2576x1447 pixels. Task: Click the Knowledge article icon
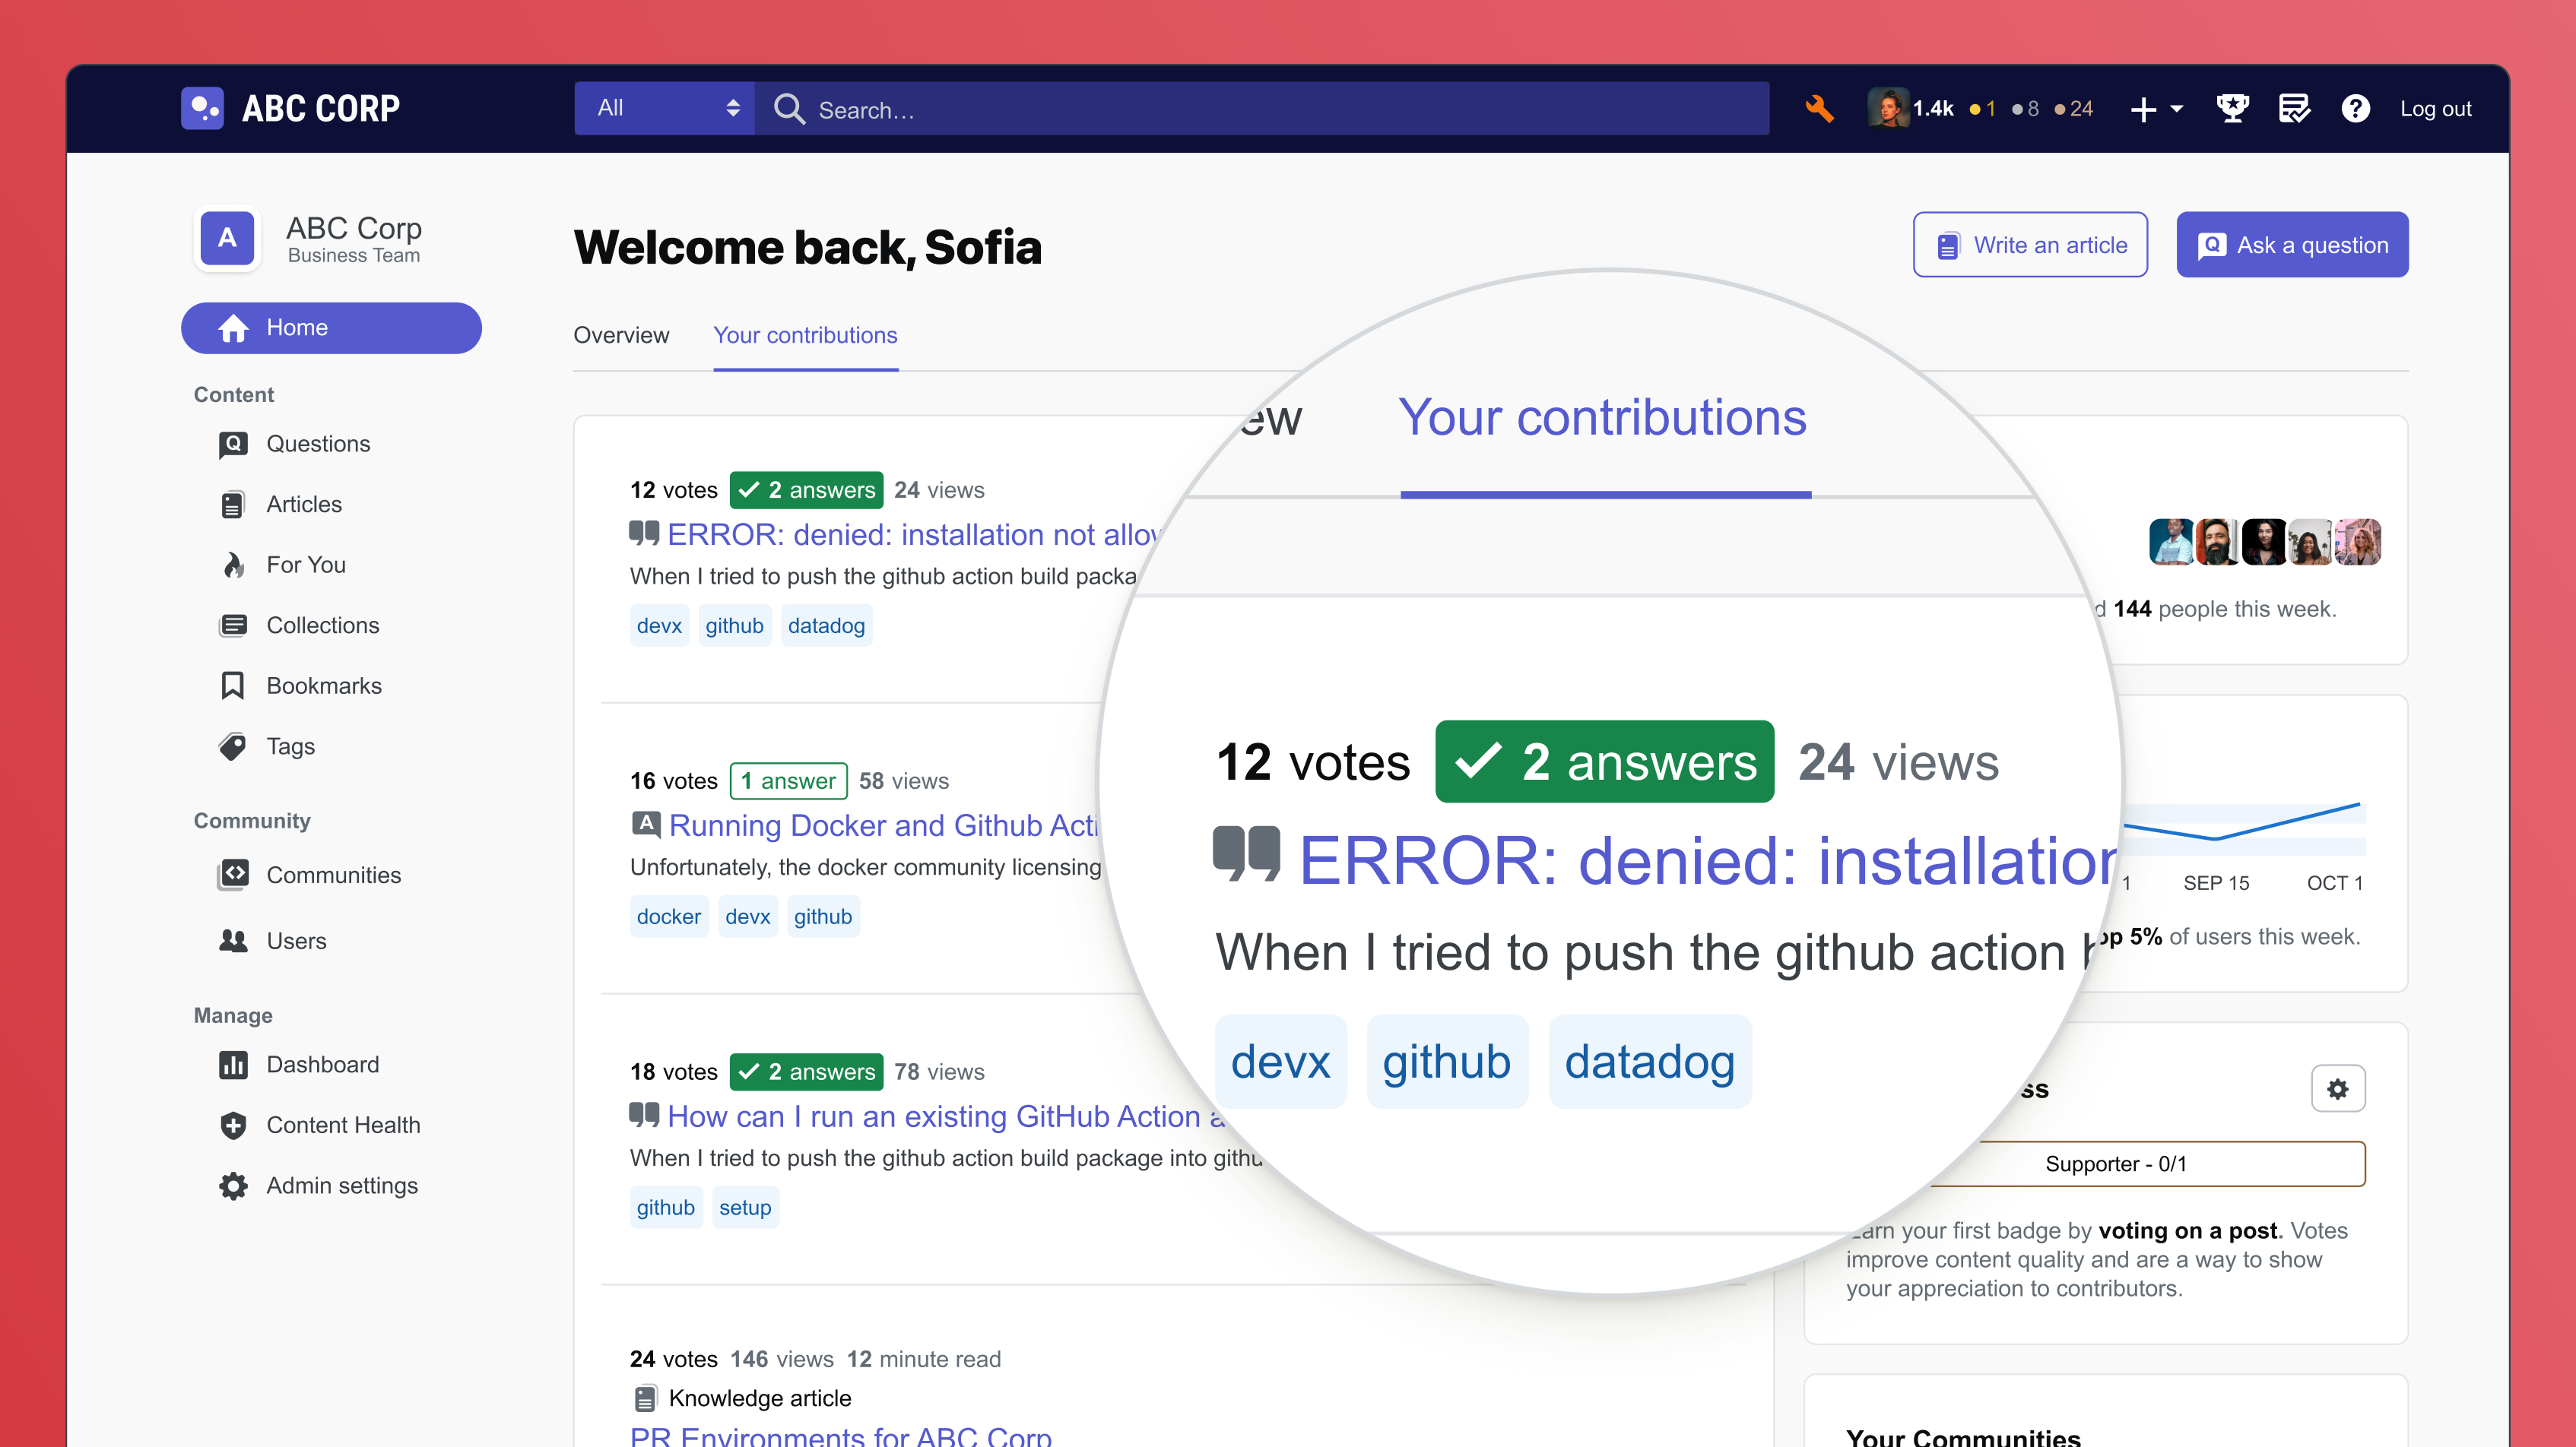[x=645, y=1398]
